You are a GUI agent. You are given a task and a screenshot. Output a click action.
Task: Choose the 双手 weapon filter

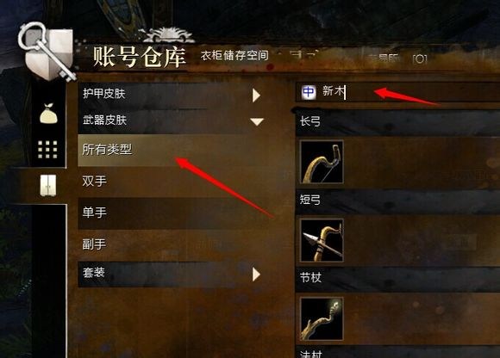(x=174, y=182)
